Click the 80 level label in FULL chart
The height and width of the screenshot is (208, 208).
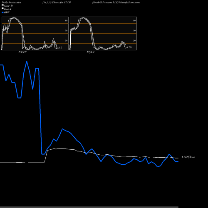click(x=134, y=20)
